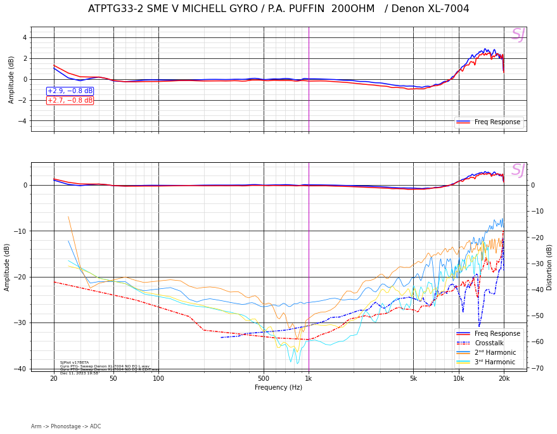Click the red '+2.7, −0.8 dB' annotation box
The image size is (557, 434).
[70, 101]
